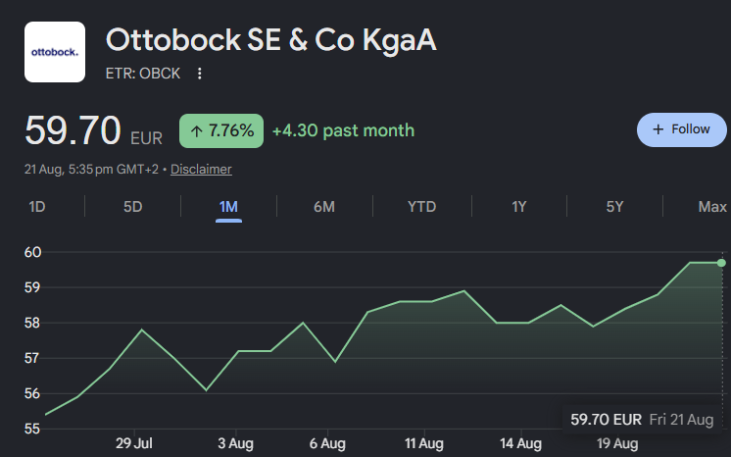Show the YTD chart range
Screen dimensions: 731x457
point(422,206)
